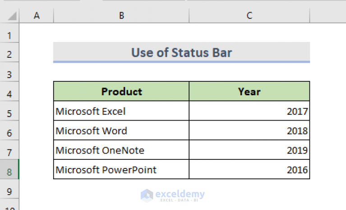Viewport: 346px width, 210px height.
Task: Click the Select All corner triangle
Action: [x=12, y=16]
